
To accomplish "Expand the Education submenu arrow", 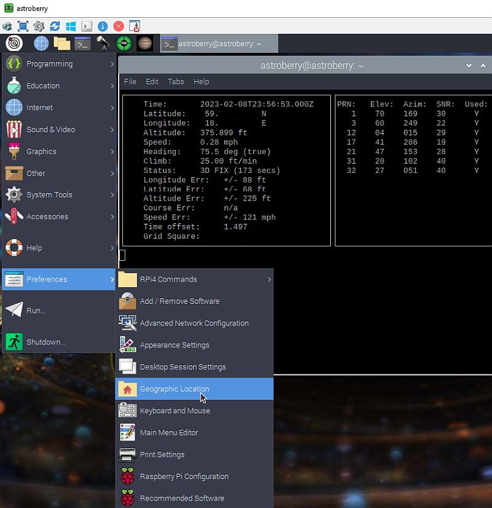I will [112, 86].
